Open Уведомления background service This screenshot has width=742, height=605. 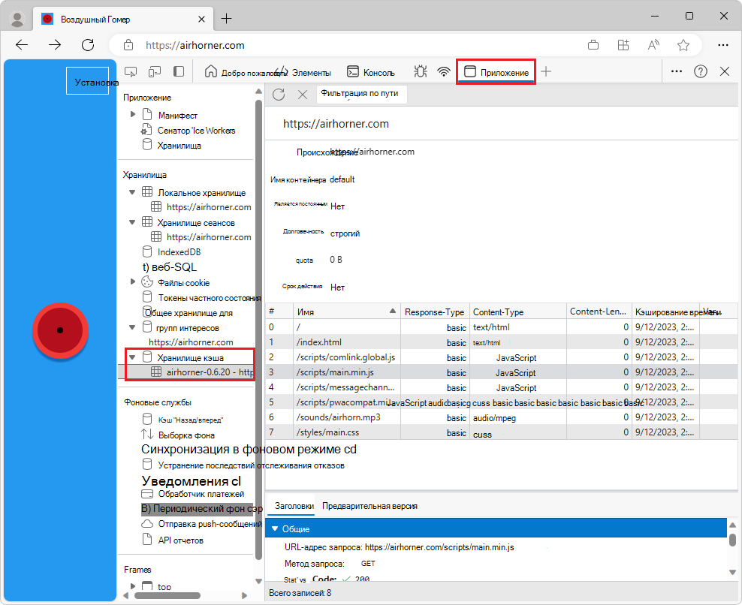(192, 481)
